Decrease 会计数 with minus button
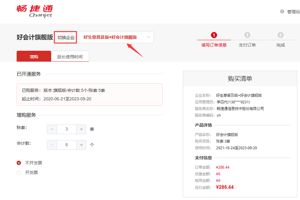 [52, 145]
